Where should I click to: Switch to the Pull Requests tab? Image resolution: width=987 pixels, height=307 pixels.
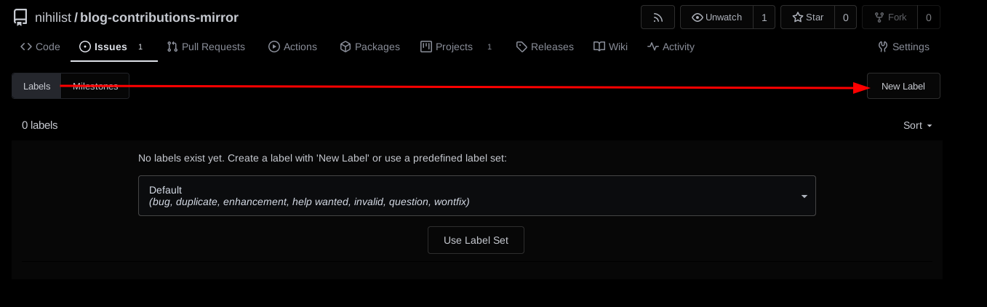206,47
